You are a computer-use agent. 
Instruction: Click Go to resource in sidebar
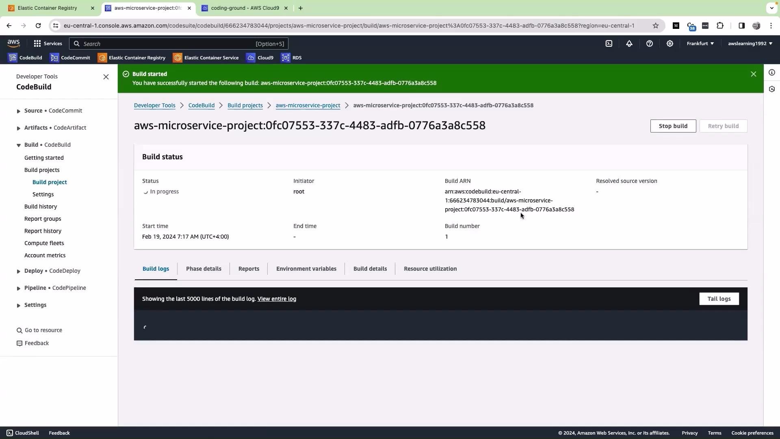39,330
